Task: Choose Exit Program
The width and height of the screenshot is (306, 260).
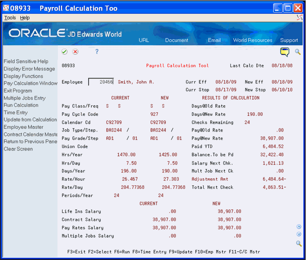Action: (x=18, y=91)
